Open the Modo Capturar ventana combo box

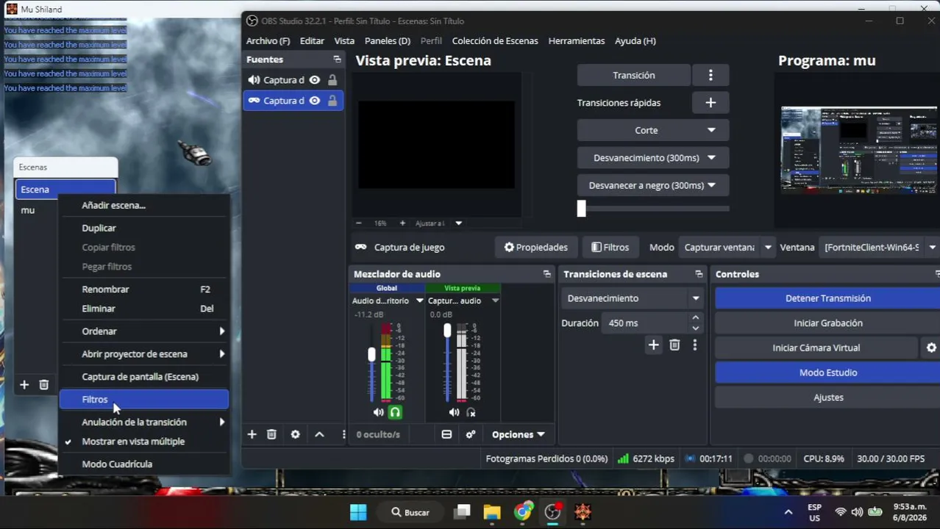tap(726, 248)
